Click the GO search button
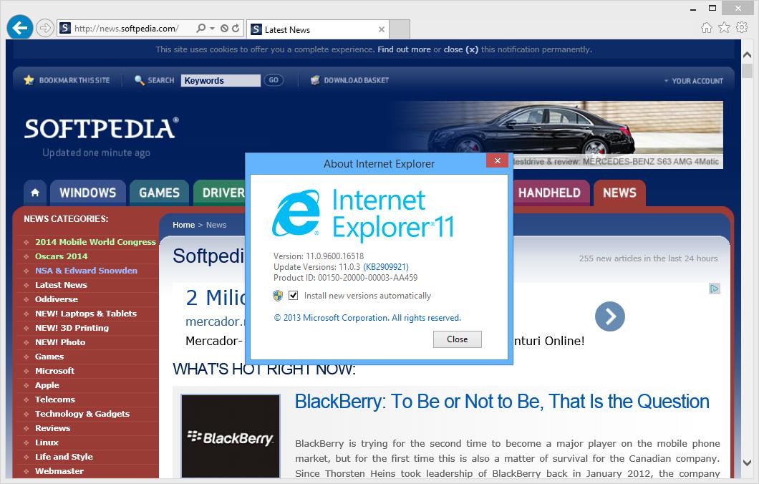The height and width of the screenshot is (484, 759). click(x=274, y=80)
